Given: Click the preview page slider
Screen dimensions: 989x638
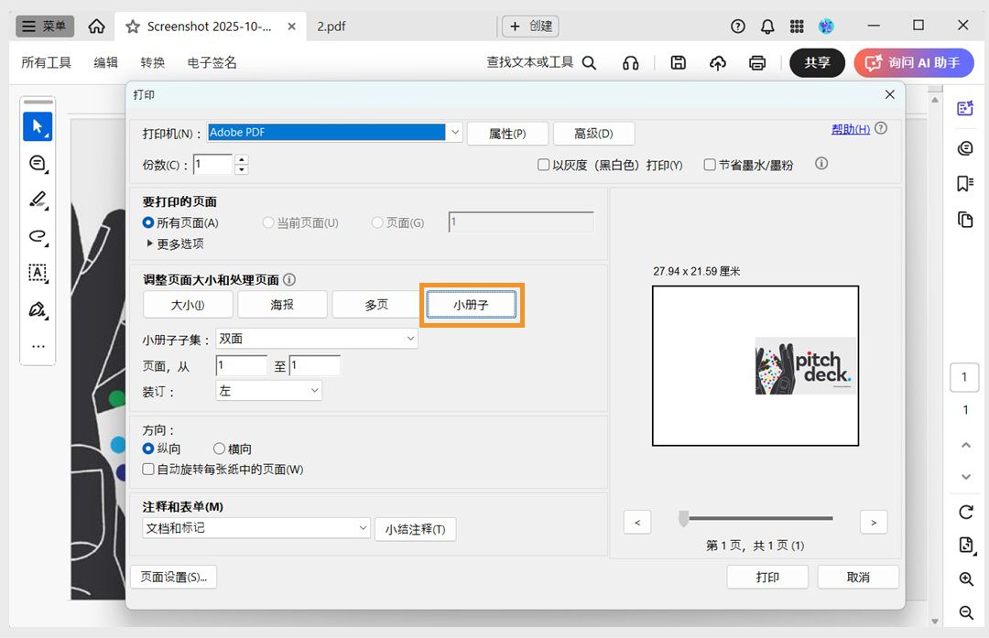Looking at the screenshot, I should [683, 518].
